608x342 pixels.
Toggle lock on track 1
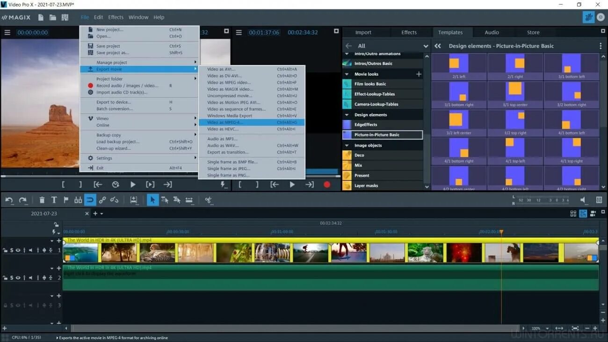pos(5,250)
